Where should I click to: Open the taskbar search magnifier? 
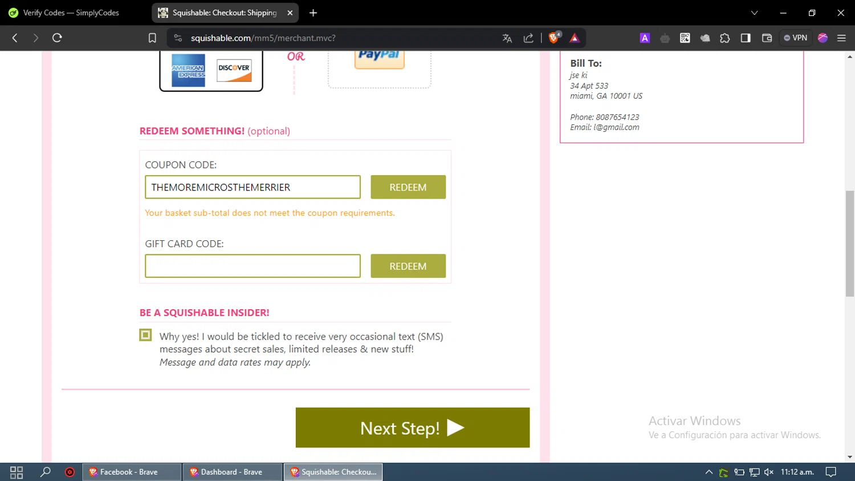click(45, 472)
